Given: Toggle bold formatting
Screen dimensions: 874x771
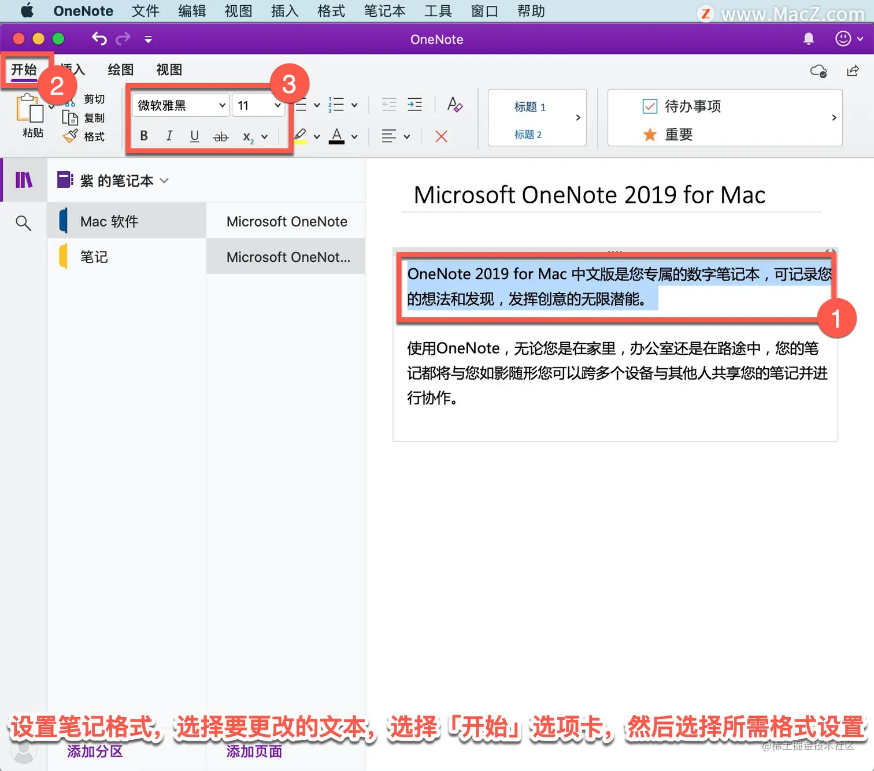Looking at the screenshot, I should 144,136.
